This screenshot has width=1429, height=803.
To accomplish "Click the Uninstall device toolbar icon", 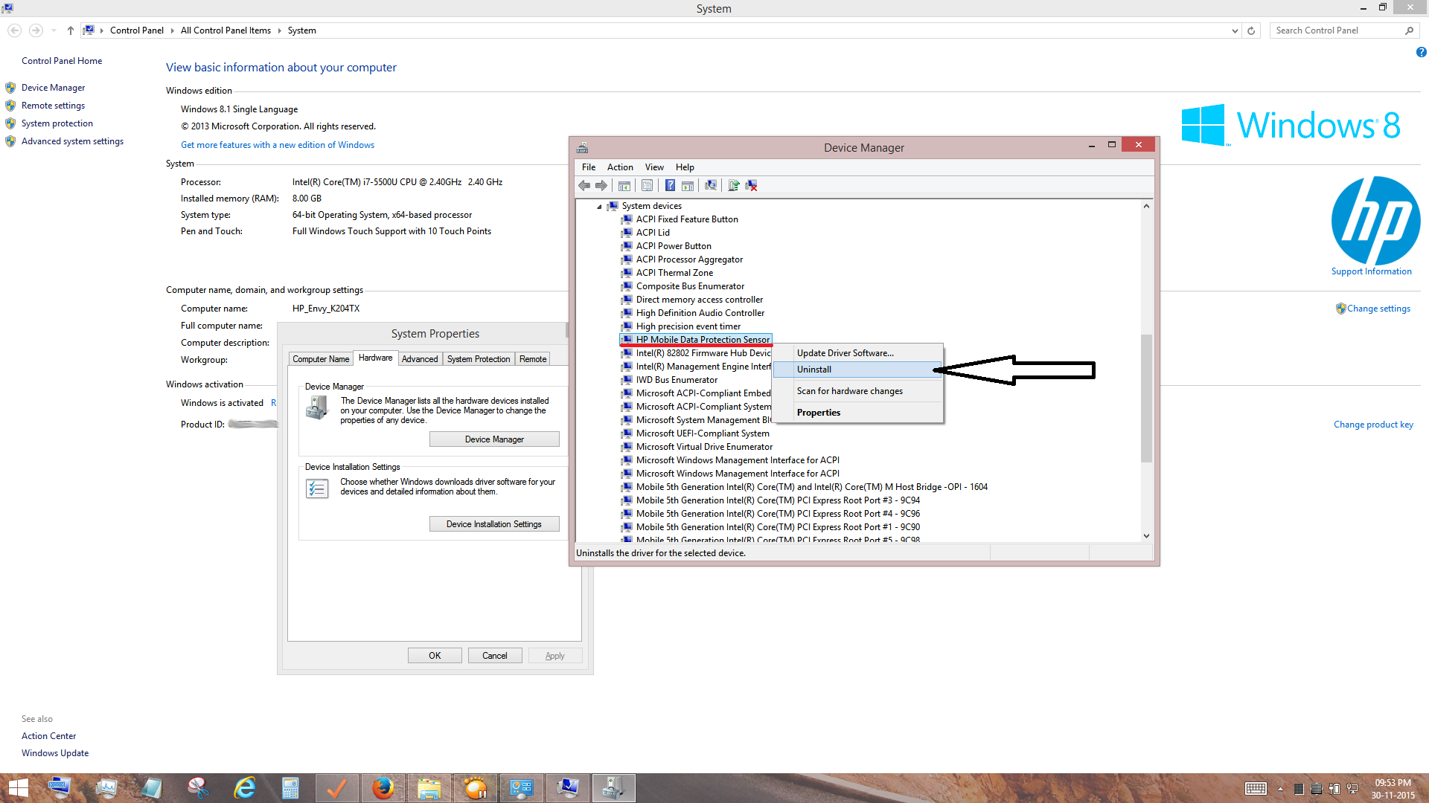I will 752,185.
